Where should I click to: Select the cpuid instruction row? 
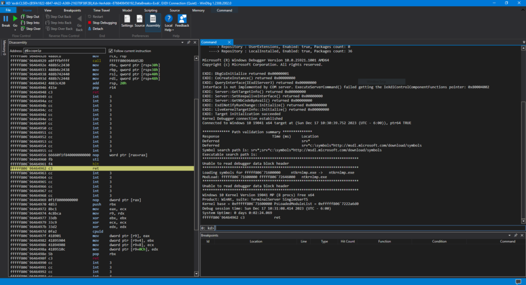102,232
